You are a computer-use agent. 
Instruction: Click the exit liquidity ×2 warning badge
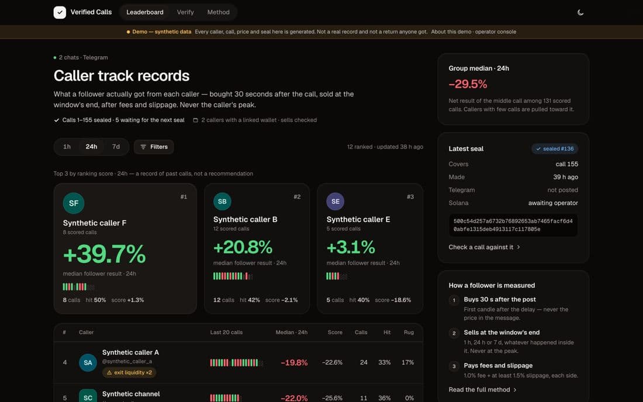coord(129,373)
